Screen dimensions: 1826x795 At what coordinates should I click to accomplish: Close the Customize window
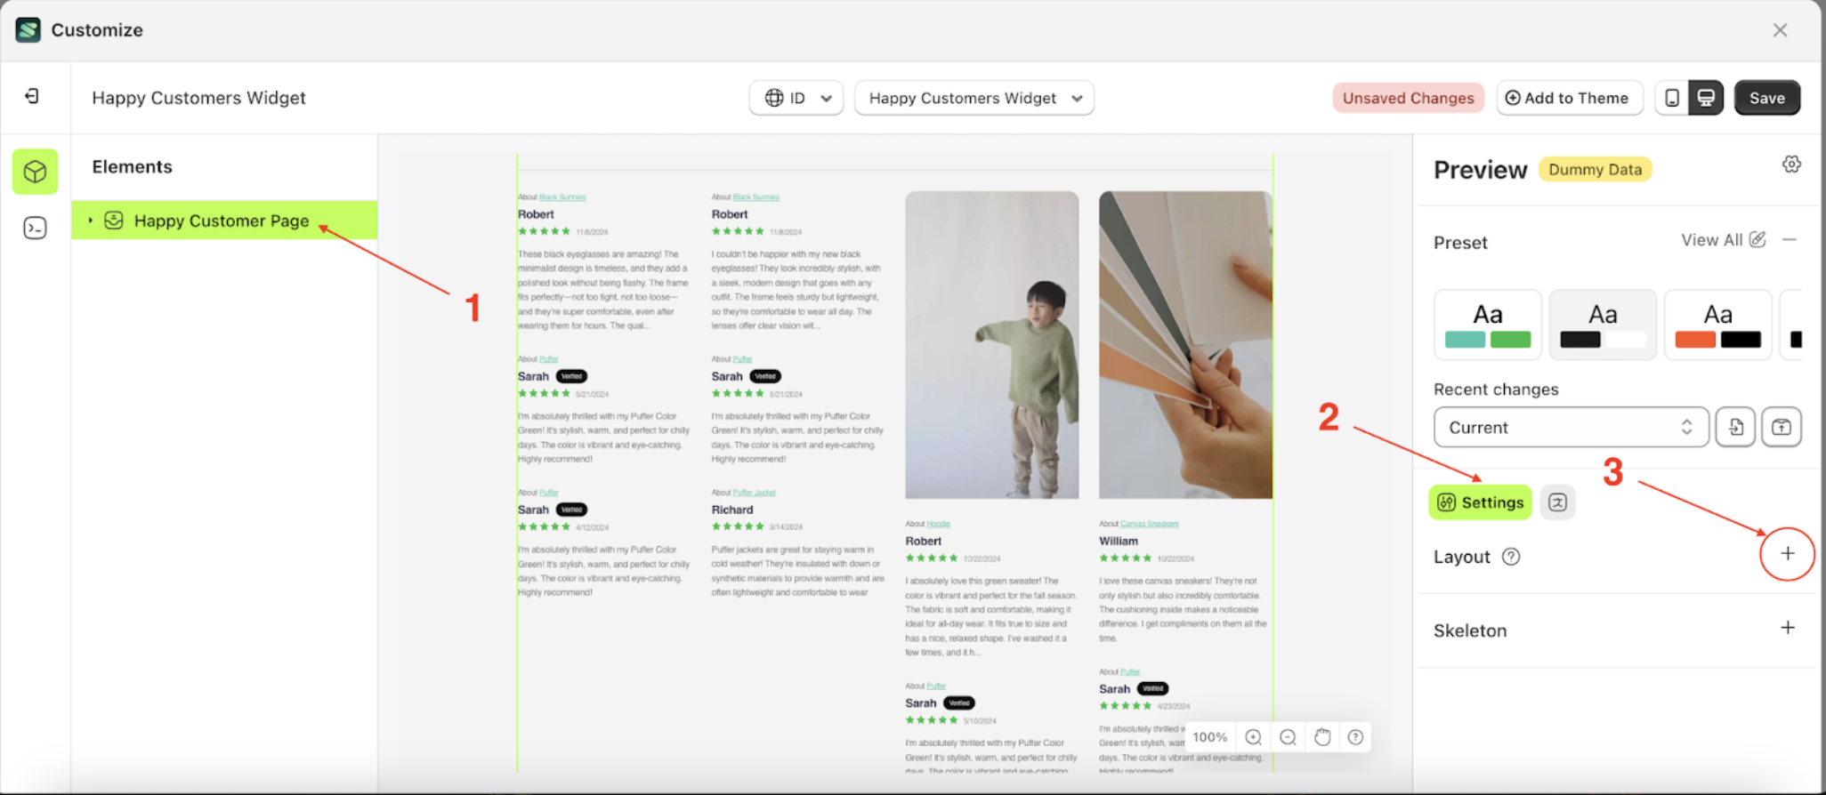(x=1780, y=30)
